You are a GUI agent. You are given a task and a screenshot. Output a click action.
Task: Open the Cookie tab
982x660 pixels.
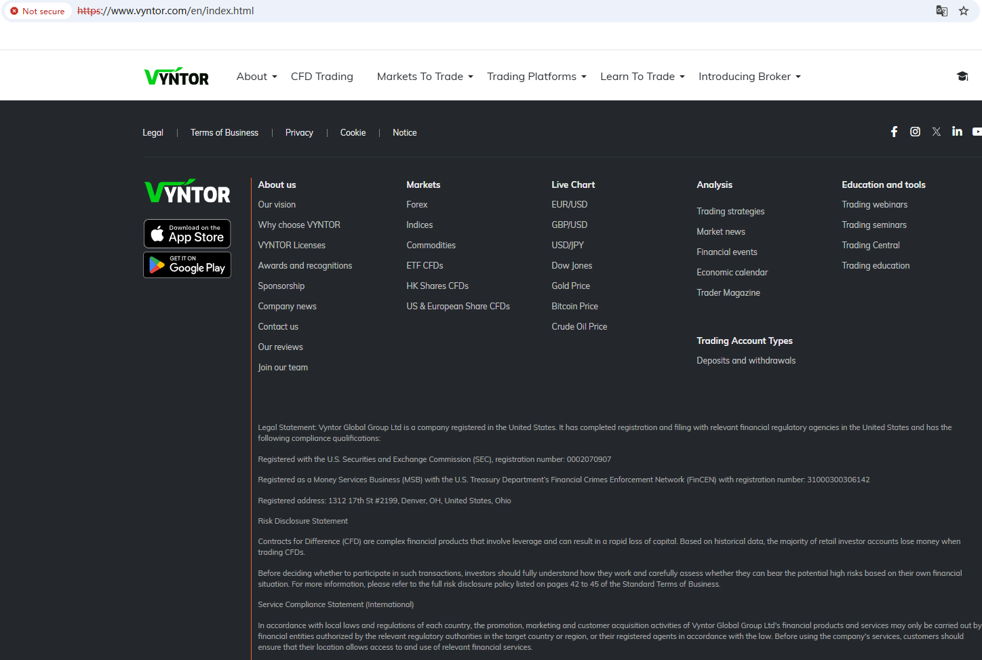(x=353, y=133)
